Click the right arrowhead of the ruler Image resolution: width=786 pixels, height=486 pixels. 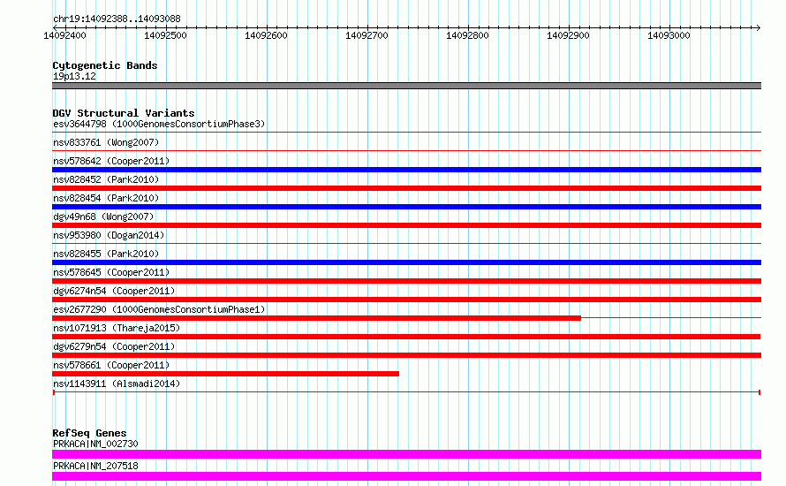[758, 27]
